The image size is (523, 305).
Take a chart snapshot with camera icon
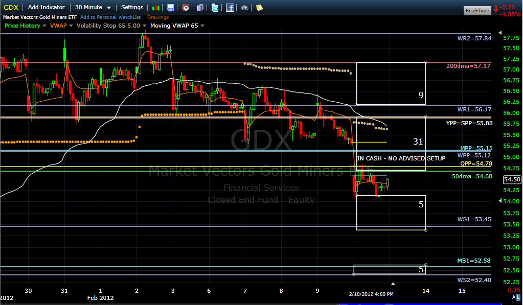pyautogui.click(x=245, y=7)
